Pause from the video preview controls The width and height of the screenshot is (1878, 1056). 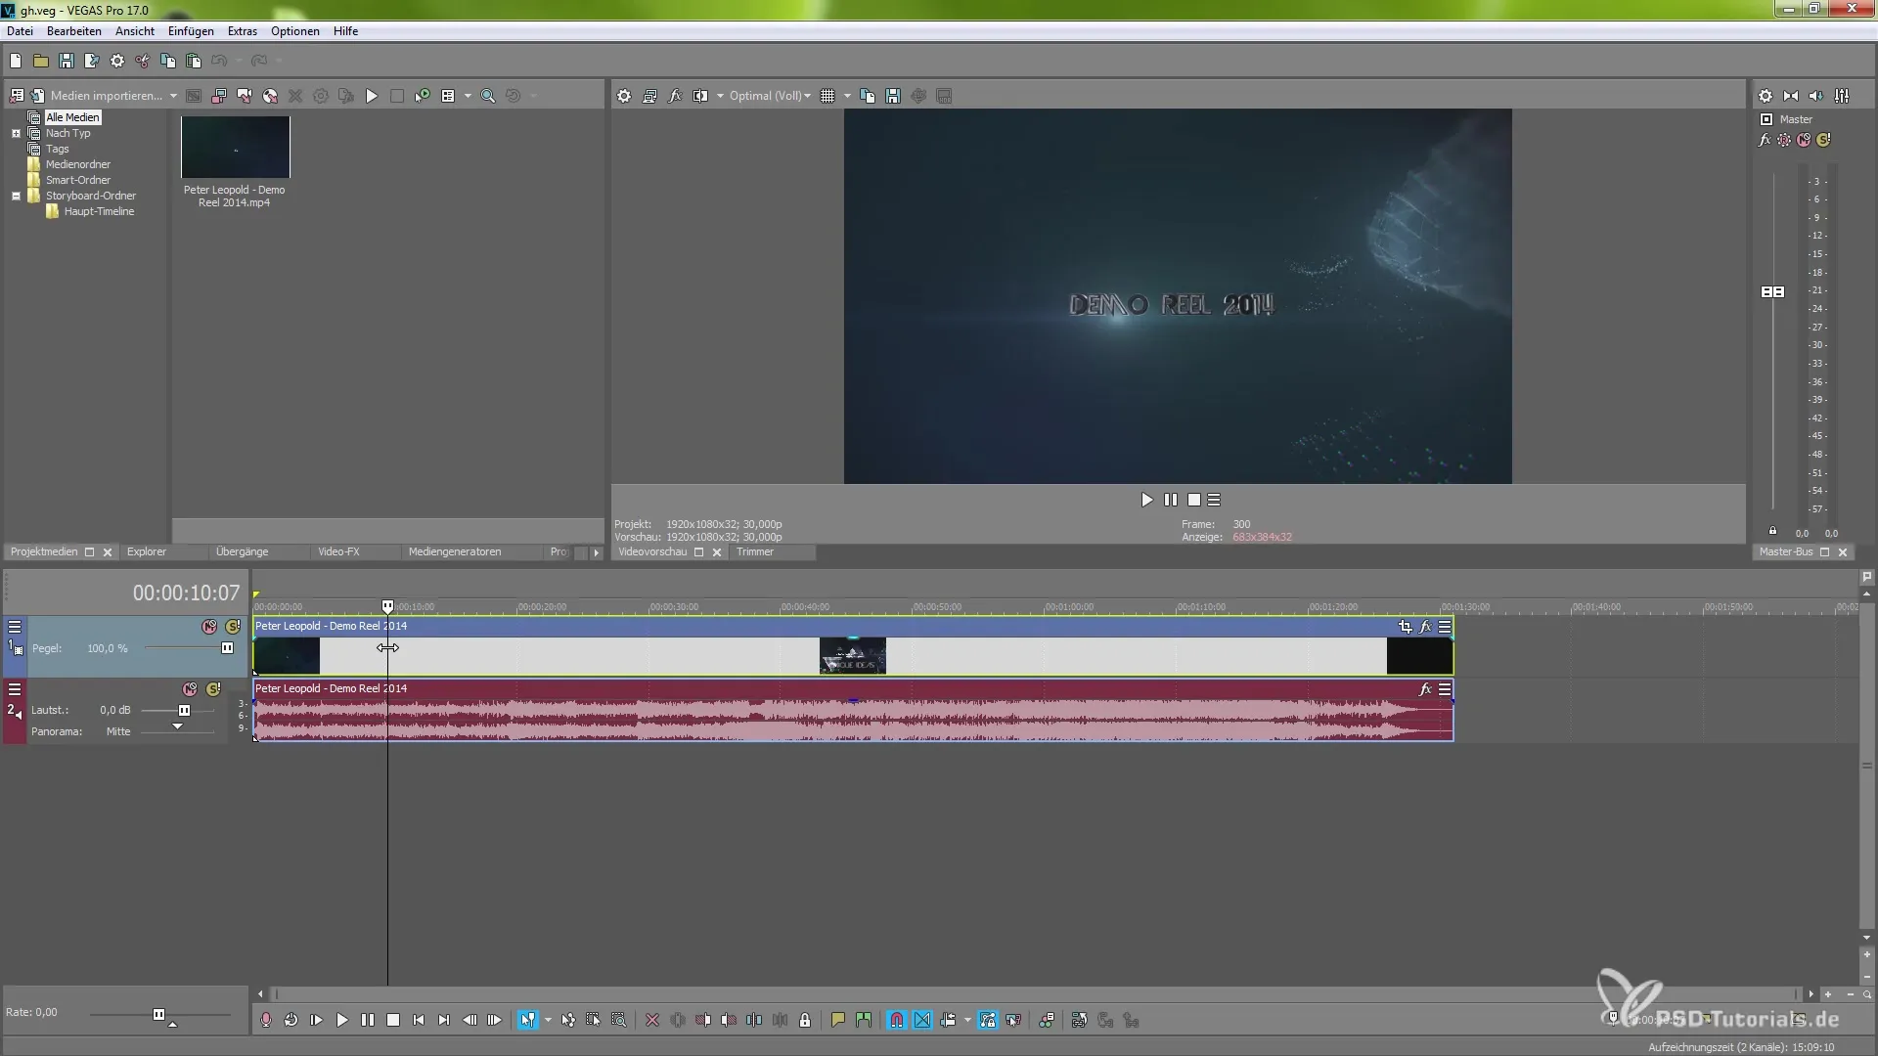pos(1171,500)
